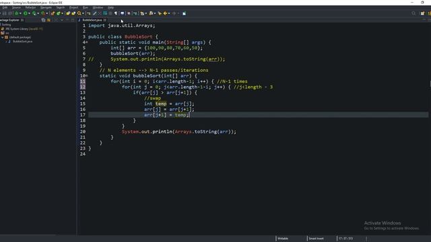The image size is (431, 242).
Task: Click the overview ruler marker at the editor's right edge
Action: click(430, 84)
